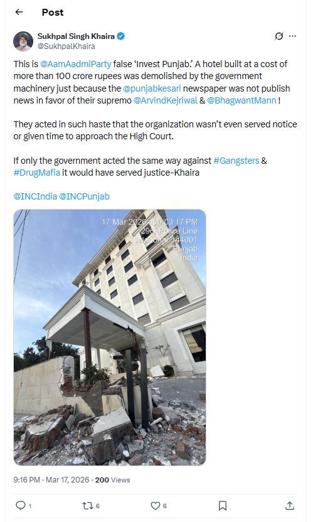Screen dimensions: 313x522
Task: Open the @INCPunjab mention
Action: pos(84,196)
